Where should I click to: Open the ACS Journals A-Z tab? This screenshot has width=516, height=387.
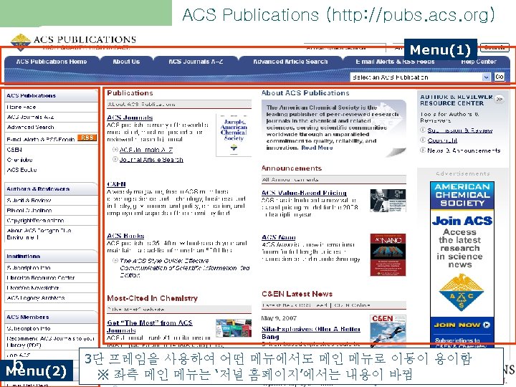(x=196, y=62)
